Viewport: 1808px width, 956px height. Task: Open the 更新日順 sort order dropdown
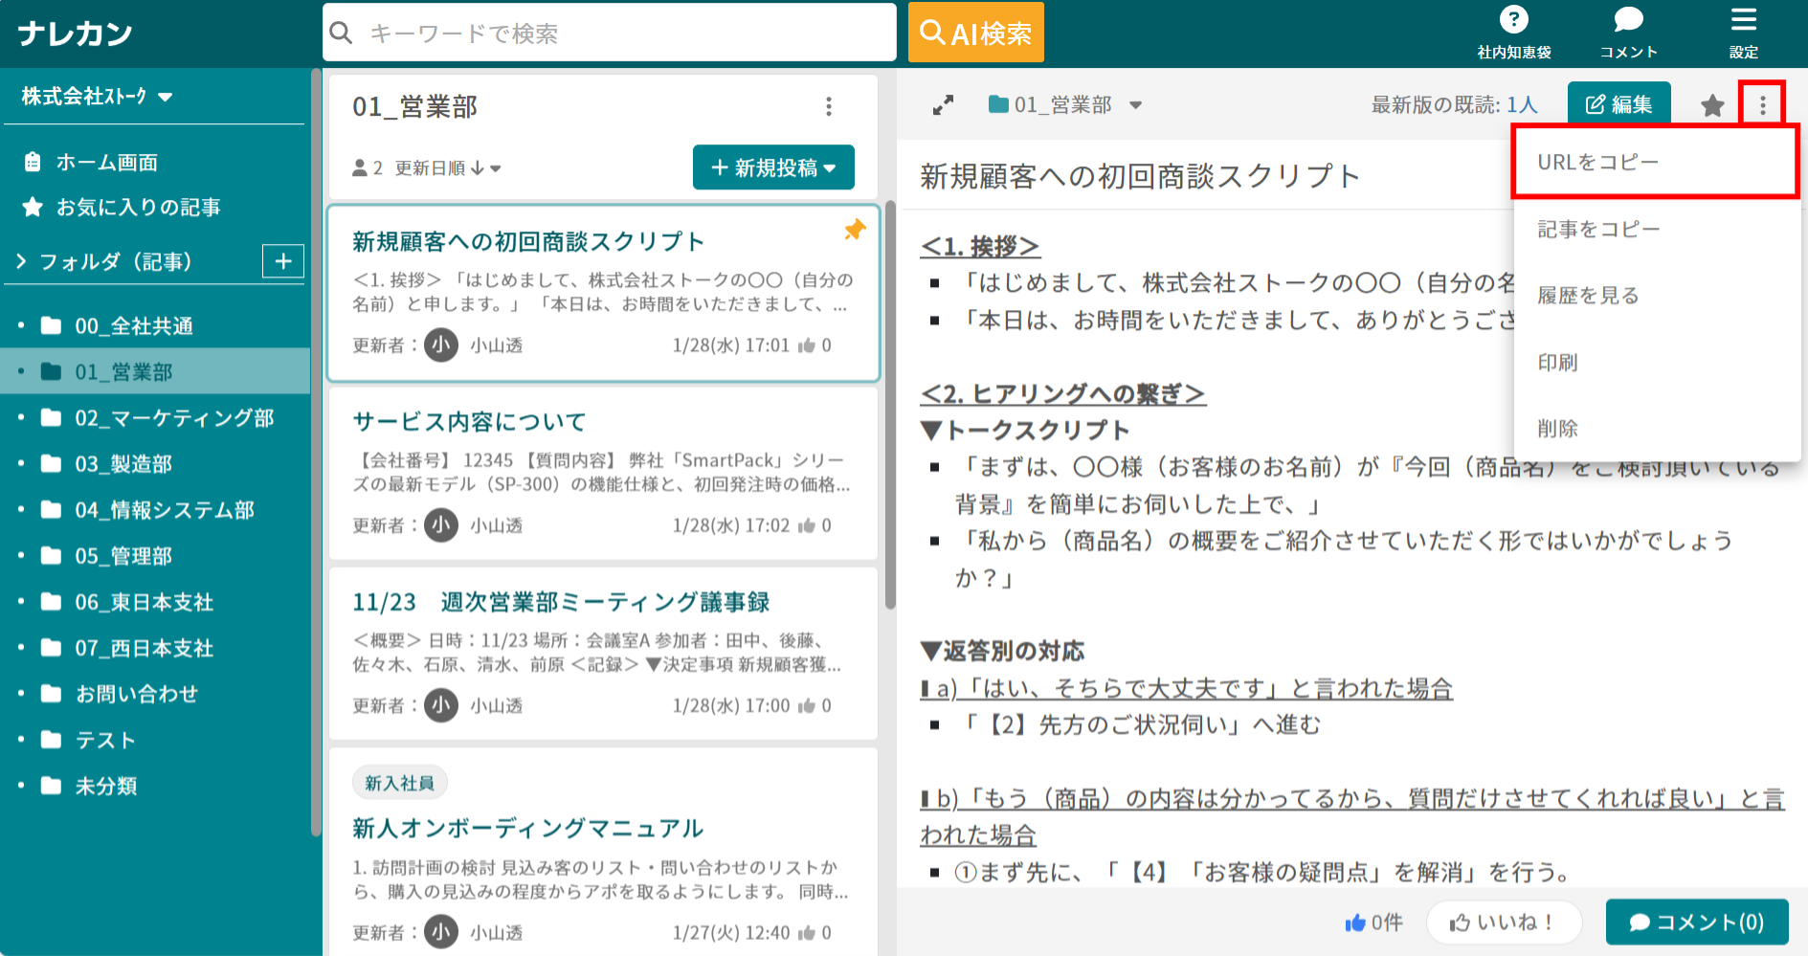pyautogui.click(x=444, y=167)
